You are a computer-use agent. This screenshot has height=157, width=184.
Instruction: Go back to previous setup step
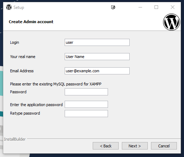pyautogui.click(x=105, y=146)
